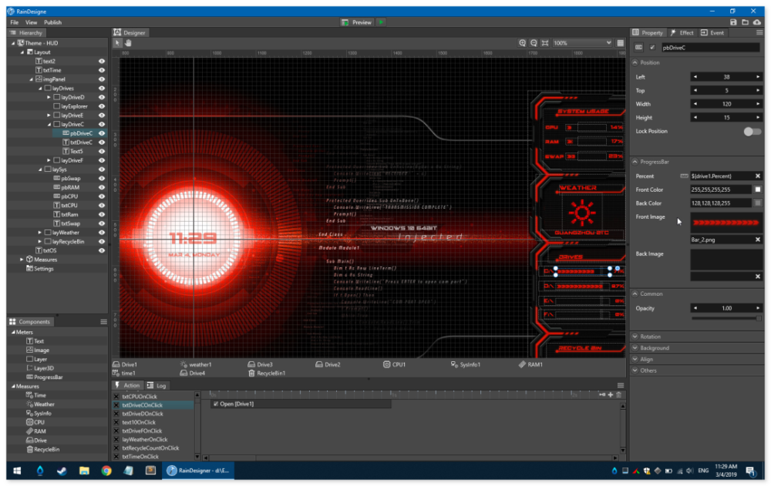
Task: Hide the txtTime layer with eye icon
Action: pos(102,70)
